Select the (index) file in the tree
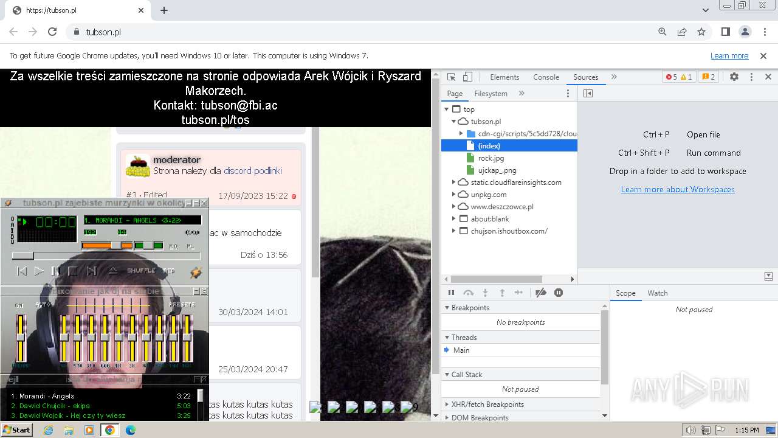 [509, 146]
